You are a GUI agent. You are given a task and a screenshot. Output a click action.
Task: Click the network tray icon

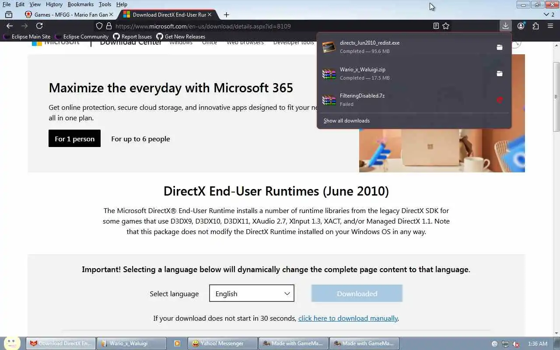pos(505,344)
